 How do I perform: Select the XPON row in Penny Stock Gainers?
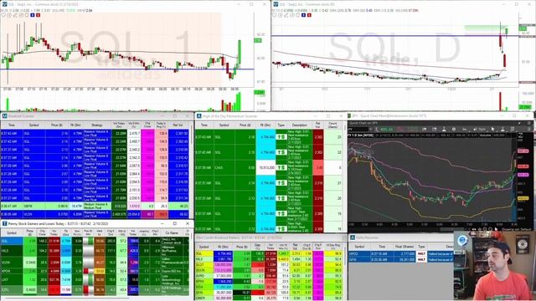pos(95,271)
